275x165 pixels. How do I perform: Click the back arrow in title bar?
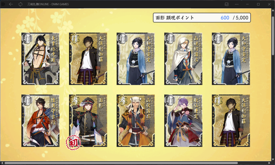(x=11, y=4)
